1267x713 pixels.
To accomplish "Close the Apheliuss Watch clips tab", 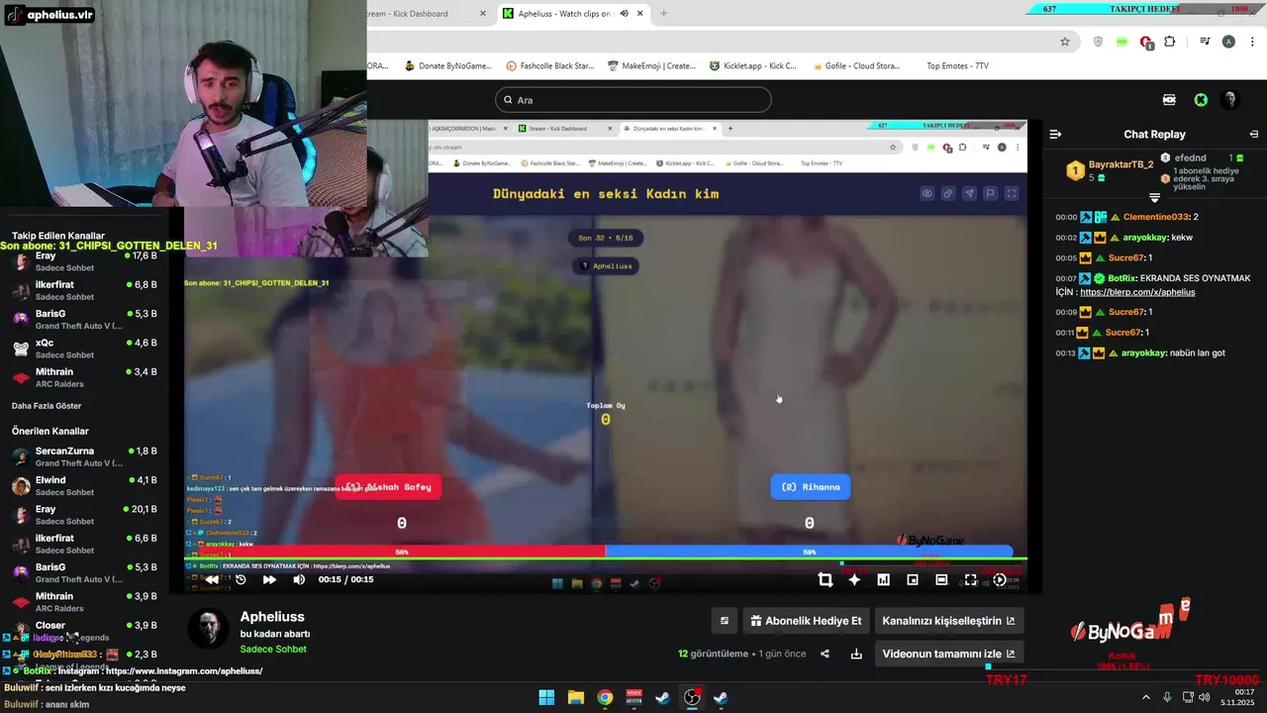I will point(640,14).
